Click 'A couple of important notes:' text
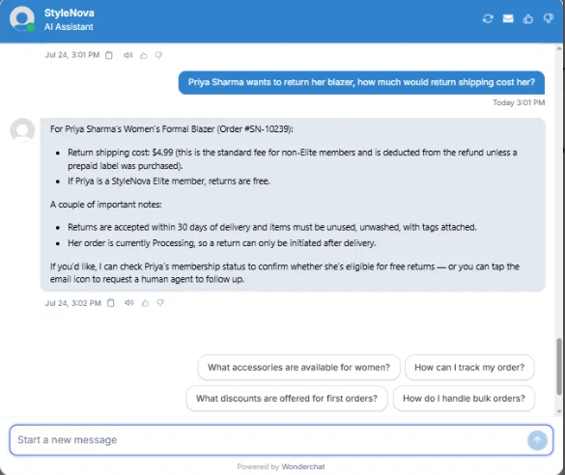This screenshot has height=475, width=565. click(x=106, y=205)
